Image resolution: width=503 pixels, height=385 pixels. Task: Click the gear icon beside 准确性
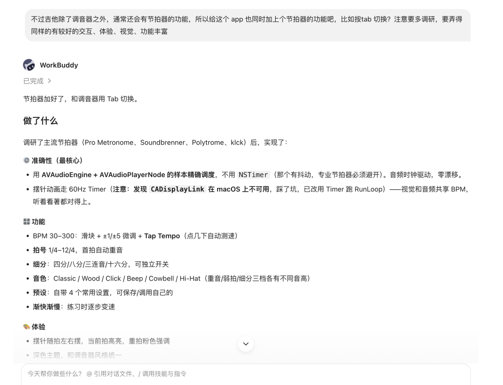pyautogui.click(x=27, y=160)
